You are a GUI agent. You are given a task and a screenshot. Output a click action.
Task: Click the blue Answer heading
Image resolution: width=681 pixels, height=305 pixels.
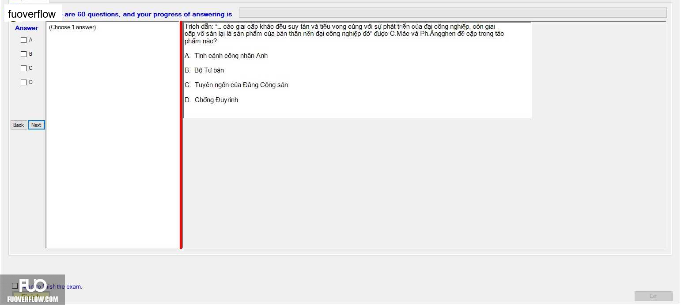(26, 28)
